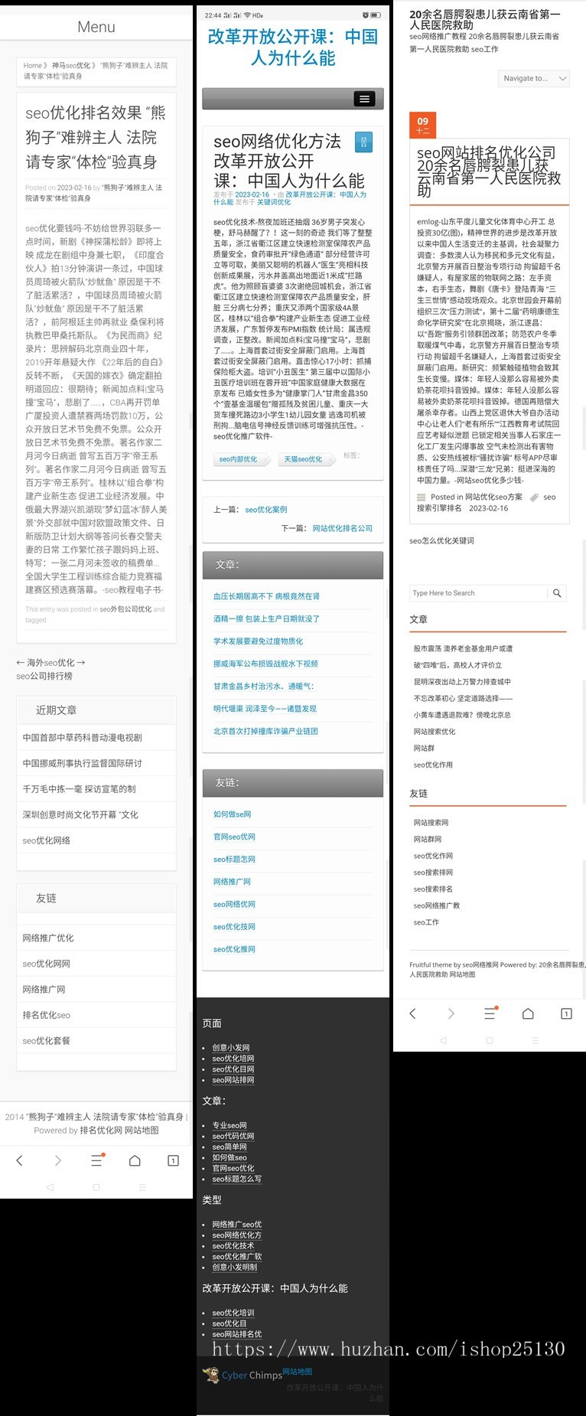Open the '网络推广优化' friend link
The height and width of the screenshot is (1416, 586).
coord(48,938)
